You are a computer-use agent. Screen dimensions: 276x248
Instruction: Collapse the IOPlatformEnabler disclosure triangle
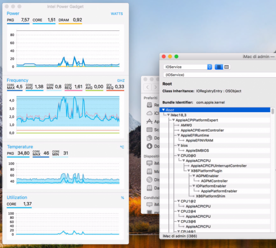(194, 186)
